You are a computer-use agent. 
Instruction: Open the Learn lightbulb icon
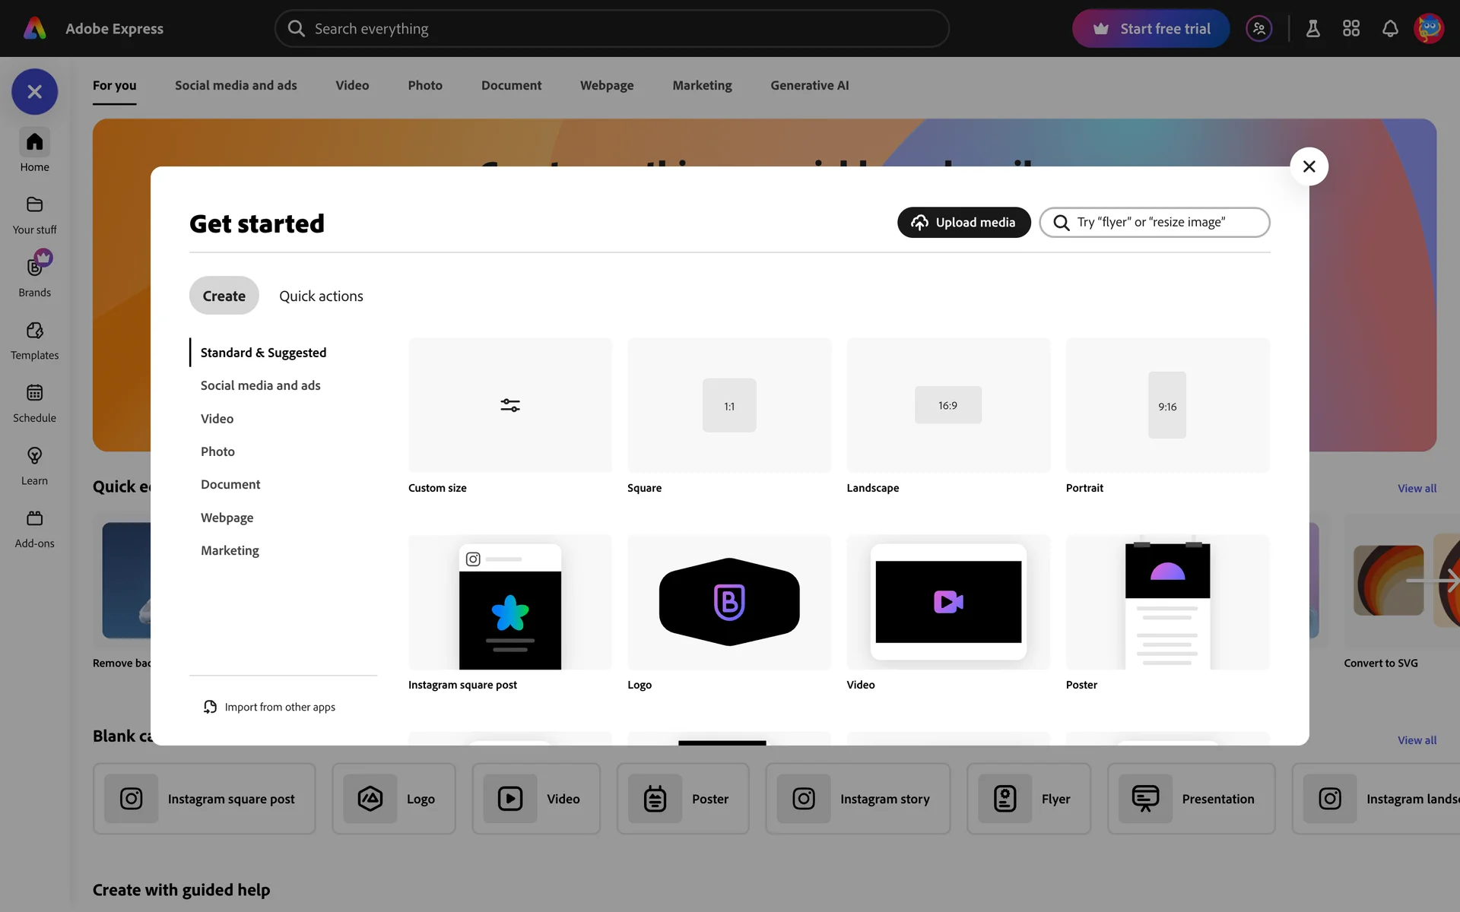pyautogui.click(x=34, y=456)
